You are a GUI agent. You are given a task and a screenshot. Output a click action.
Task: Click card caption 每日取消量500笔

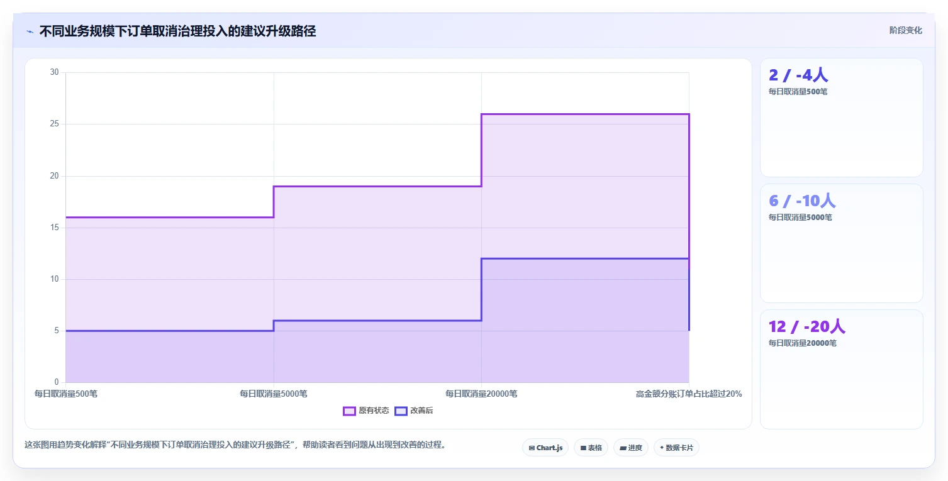pos(798,92)
